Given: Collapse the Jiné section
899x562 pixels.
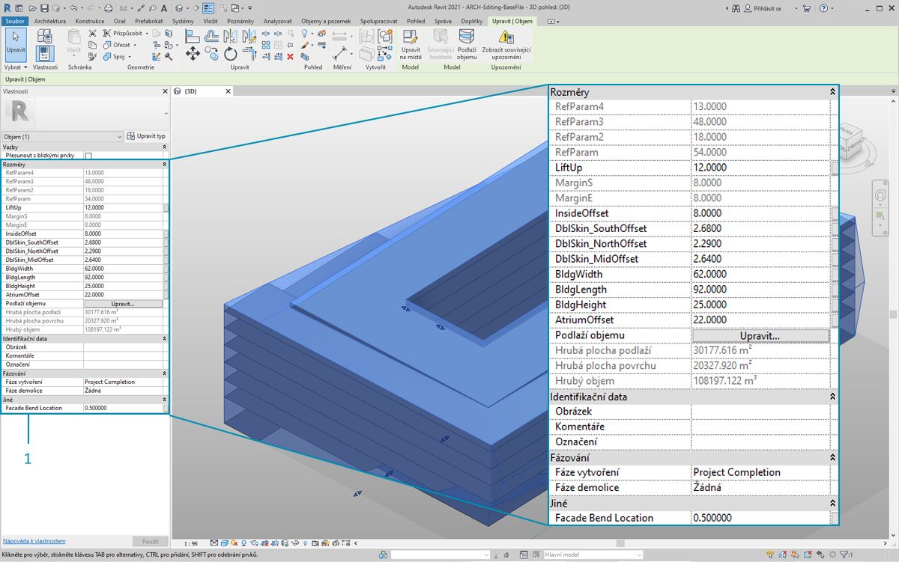Looking at the screenshot, I should tap(165, 399).
